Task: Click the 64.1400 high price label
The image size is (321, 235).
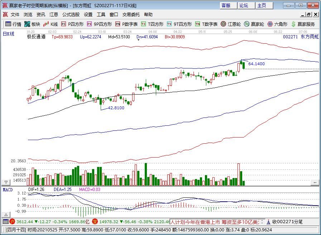Action: 256,64
